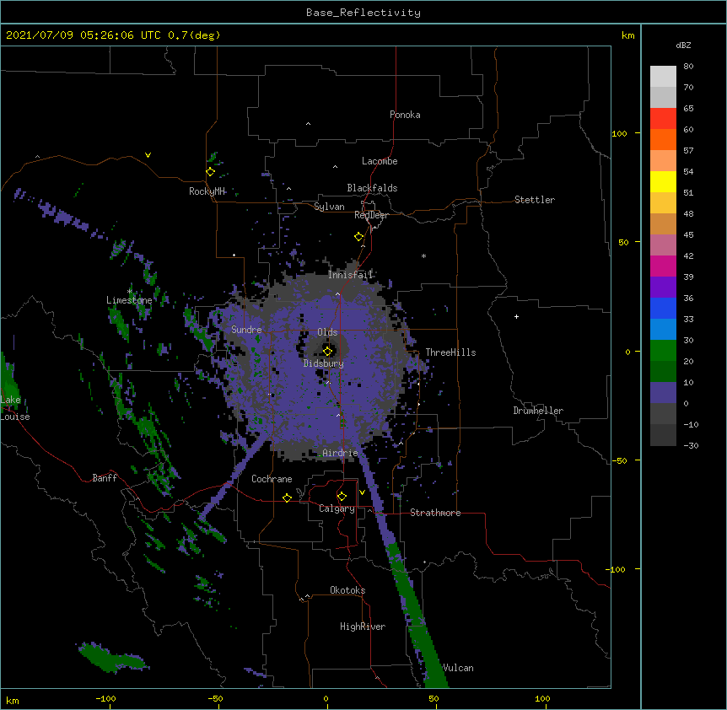
Task: Click the Okotoks city label
Action: coord(347,590)
